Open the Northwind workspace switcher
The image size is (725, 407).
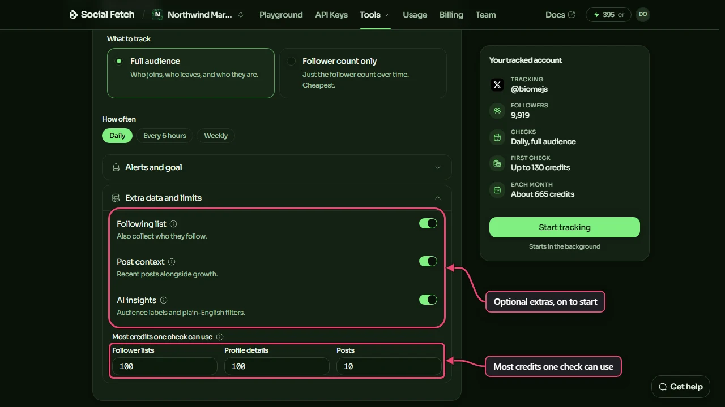[198, 15]
